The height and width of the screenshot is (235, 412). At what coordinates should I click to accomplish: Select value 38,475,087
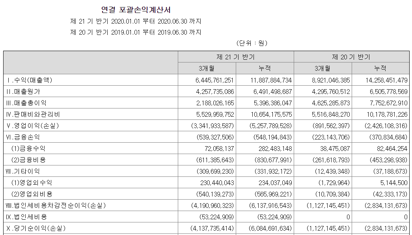pyautogui.click(x=335, y=149)
